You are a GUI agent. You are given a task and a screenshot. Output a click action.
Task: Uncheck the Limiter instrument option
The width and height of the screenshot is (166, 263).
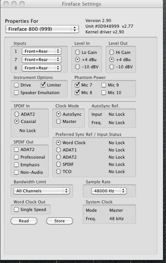tap(43, 85)
